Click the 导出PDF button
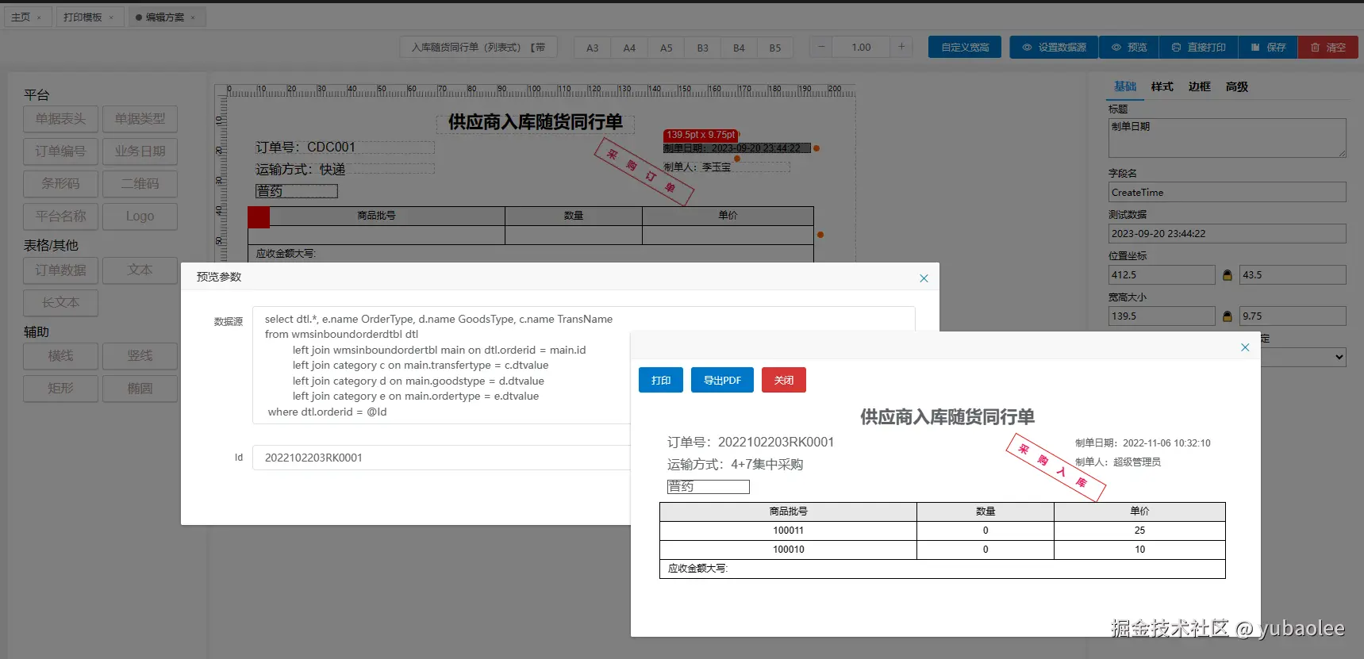The width and height of the screenshot is (1364, 659). click(722, 381)
